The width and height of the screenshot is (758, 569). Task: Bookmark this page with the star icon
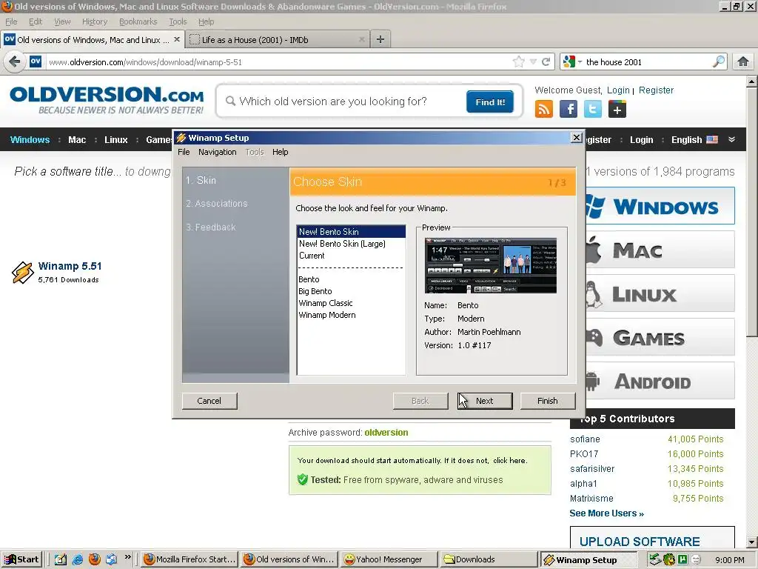coord(518,61)
